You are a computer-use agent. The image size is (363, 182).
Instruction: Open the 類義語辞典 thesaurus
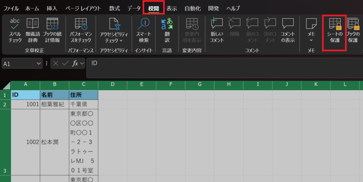point(32,30)
